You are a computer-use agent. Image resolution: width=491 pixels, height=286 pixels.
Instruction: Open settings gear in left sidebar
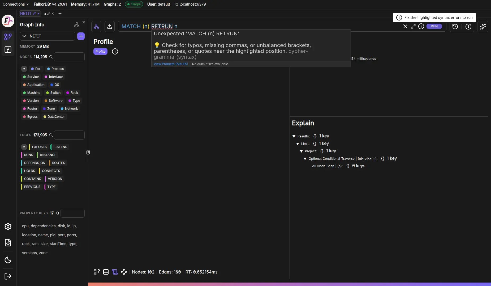tap(8, 226)
